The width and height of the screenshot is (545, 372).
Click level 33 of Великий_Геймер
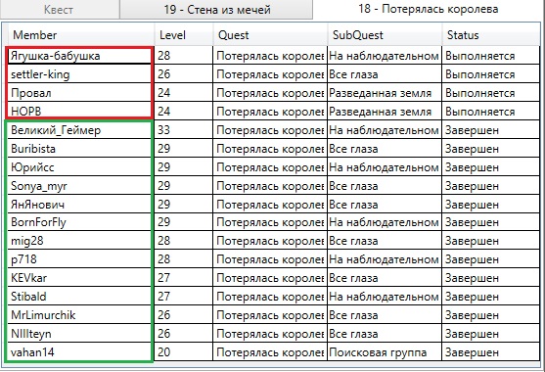[183, 130]
